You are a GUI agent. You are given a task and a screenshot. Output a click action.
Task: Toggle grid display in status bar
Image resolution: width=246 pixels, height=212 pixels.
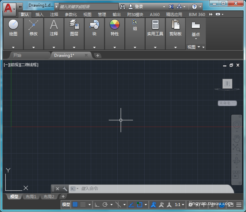pyautogui.click(x=75, y=205)
